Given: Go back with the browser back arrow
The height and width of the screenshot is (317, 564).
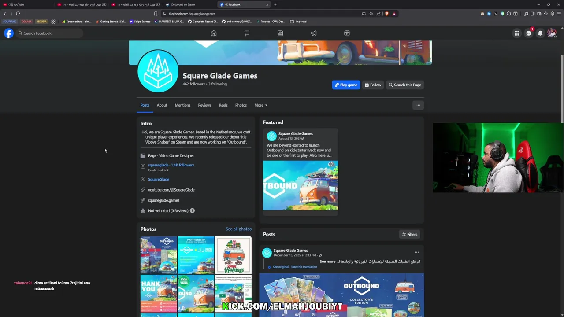Looking at the screenshot, I should point(5,14).
